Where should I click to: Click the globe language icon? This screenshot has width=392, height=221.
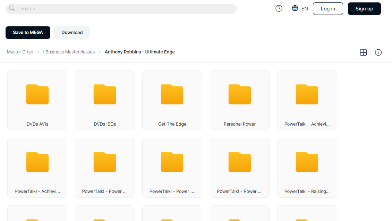click(x=295, y=8)
